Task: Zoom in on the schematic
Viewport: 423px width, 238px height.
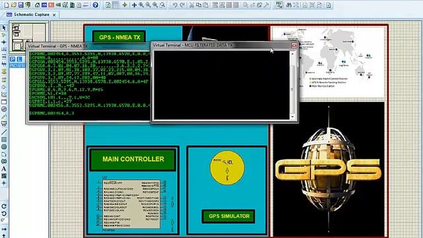Action: pos(141,5)
